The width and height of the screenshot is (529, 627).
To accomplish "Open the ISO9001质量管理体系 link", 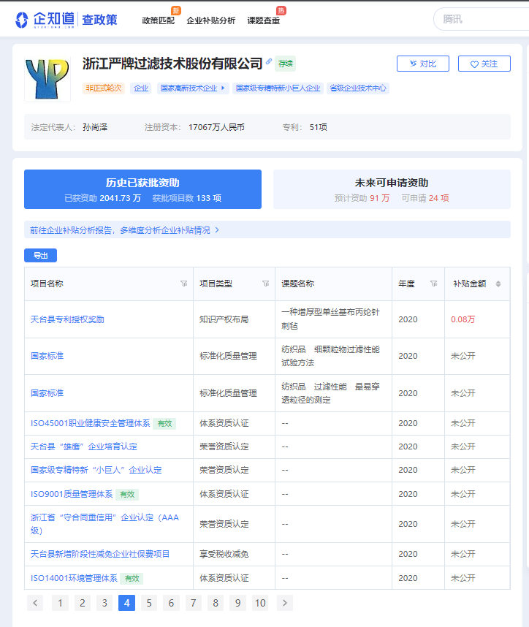I will pyautogui.click(x=72, y=494).
